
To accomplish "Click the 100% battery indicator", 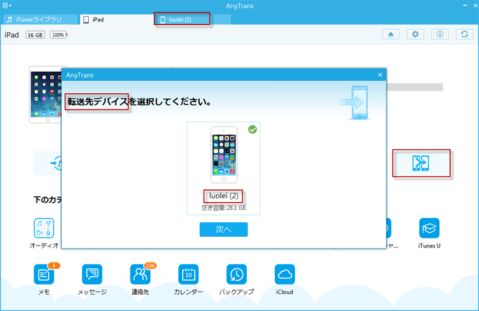I will click(59, 35).
